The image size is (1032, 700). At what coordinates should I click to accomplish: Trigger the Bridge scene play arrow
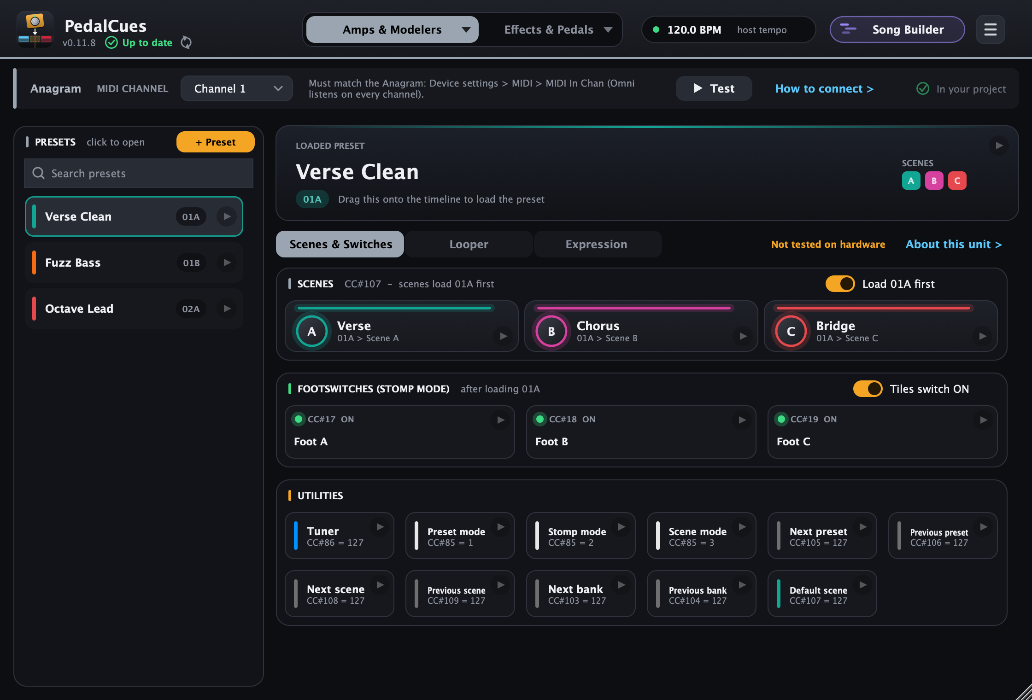pyautogui.click(x=982, y=336)
